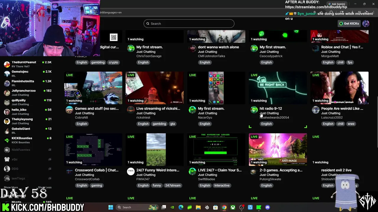The height and width of the screenshot is (212, 378).
Task: Open KICKBounties in the sidebar
Action: point(28,140)
